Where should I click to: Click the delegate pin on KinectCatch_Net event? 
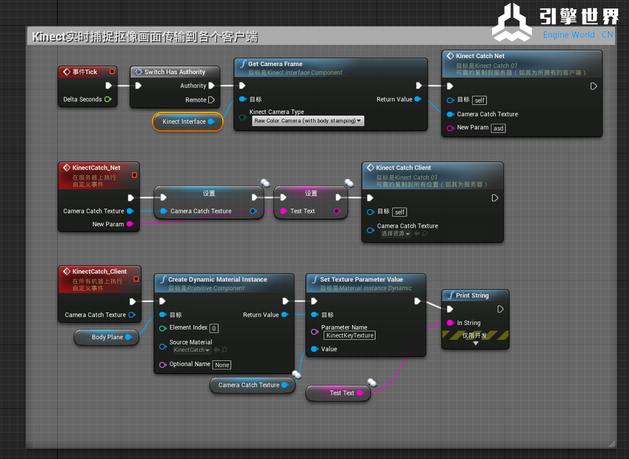134,175
